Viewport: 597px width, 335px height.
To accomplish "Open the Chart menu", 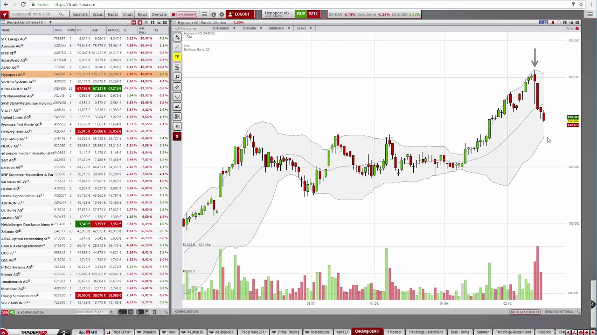I will click(128, 14).
